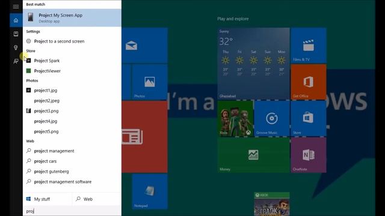
Task: Open the Mail tile
Action: pos(144,46)
